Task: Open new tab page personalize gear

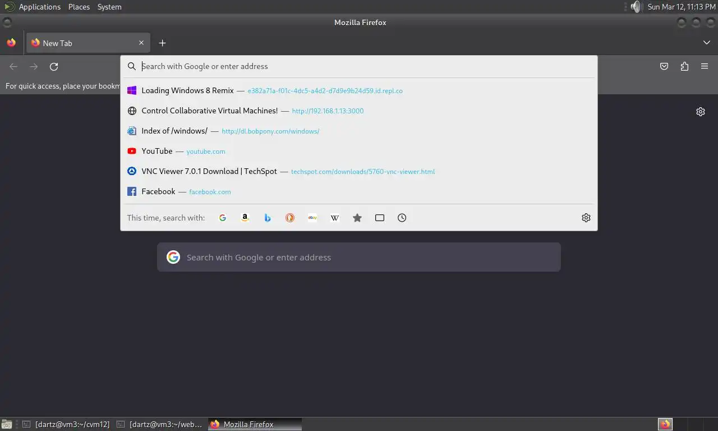Action: 701,112
